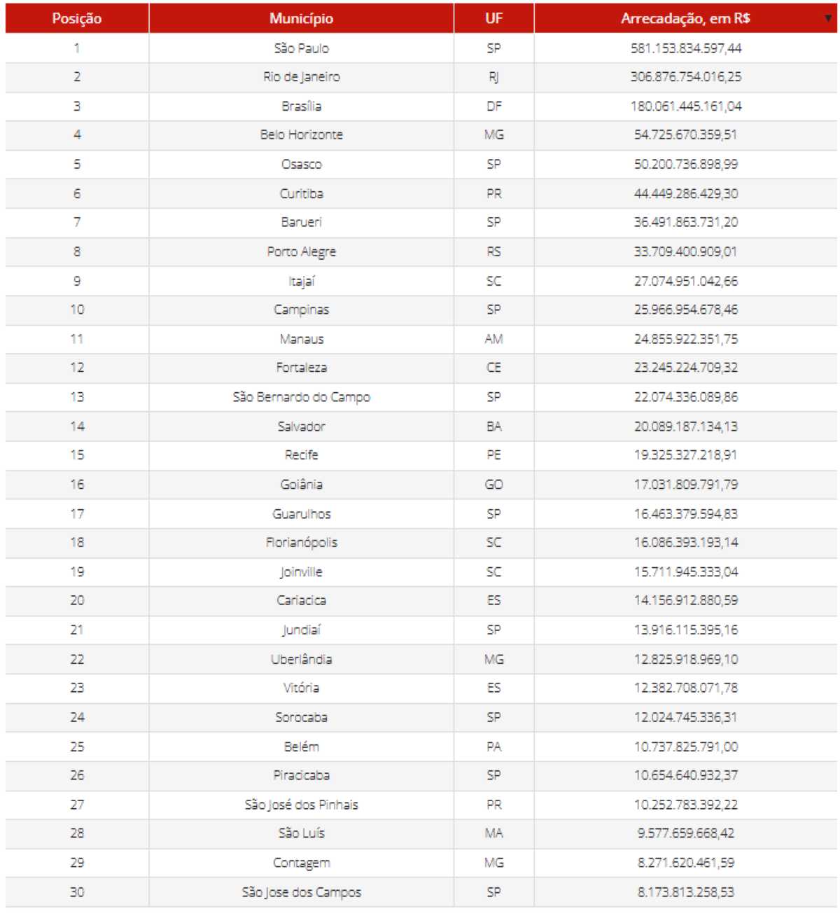Image resolution: width=840 pixels, height=916 pixels.
Task: Click the UF column header
Action: click(x=493, y=19)
